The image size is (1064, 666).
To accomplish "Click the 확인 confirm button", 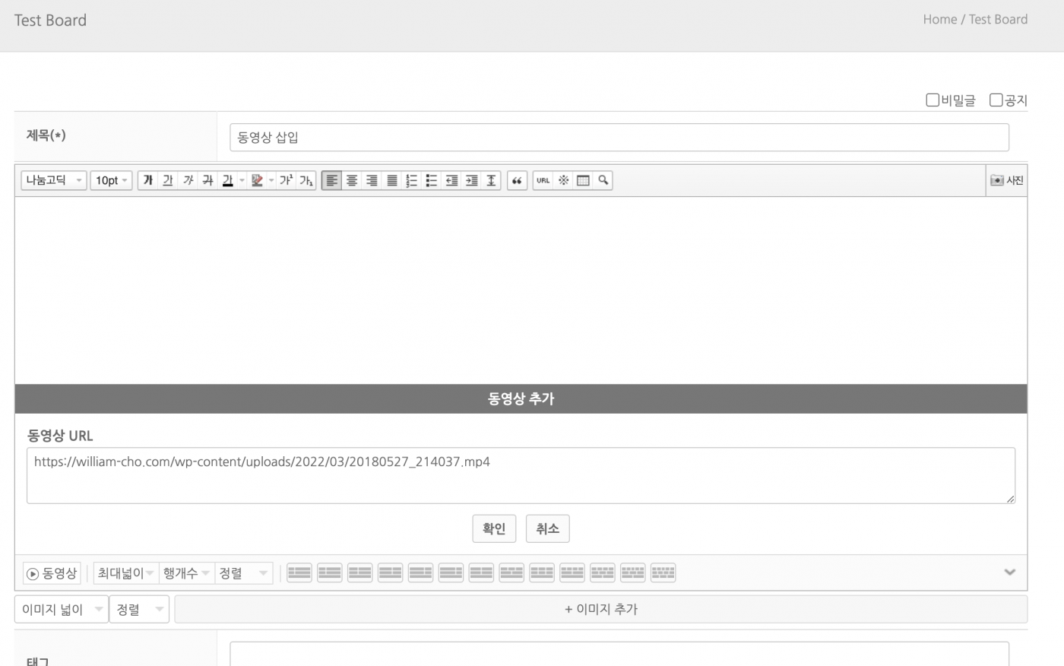I will (494, 528).
